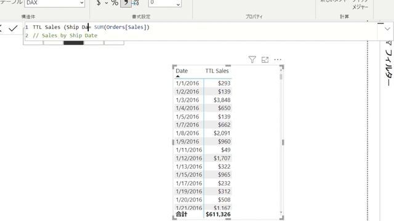Click the Sales by Ship Date comment line
Viewport: 394px width, 221px height.
click(x=65, y=36)
